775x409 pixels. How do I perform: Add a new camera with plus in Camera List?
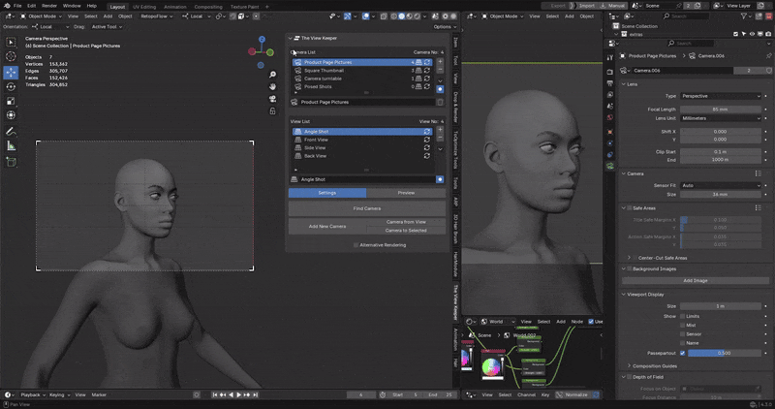coord(440,62)
